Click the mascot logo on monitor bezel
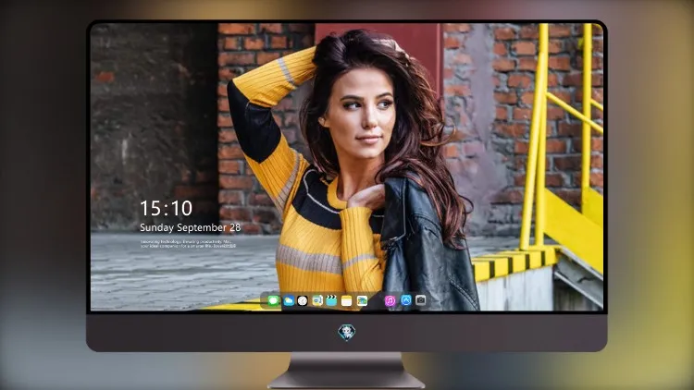The image size is (694, 390). coord(347,332)
